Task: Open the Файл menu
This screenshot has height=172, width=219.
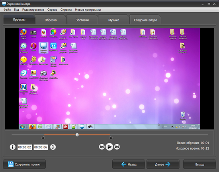Action: click(x=7, y=10)
